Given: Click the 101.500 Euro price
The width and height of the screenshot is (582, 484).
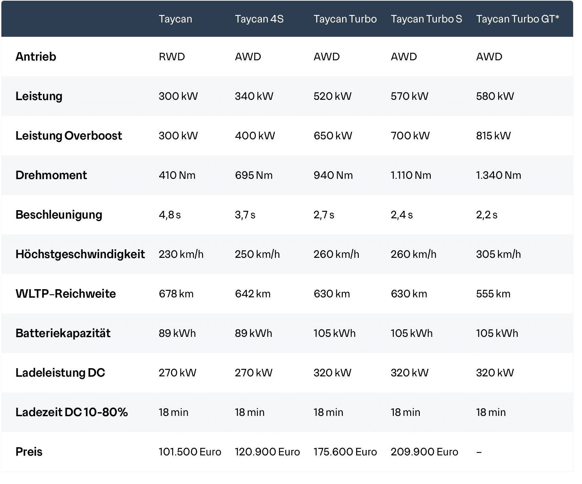Looking at the screenshot, I should coord(190,452).
